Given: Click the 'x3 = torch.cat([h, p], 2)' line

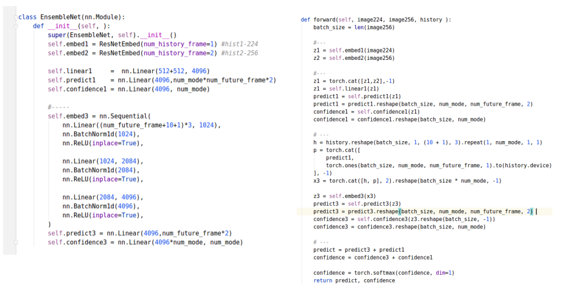Looking at the screenshot, I should coord(407,181).
